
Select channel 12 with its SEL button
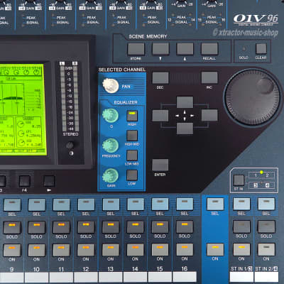coord(86,204)
